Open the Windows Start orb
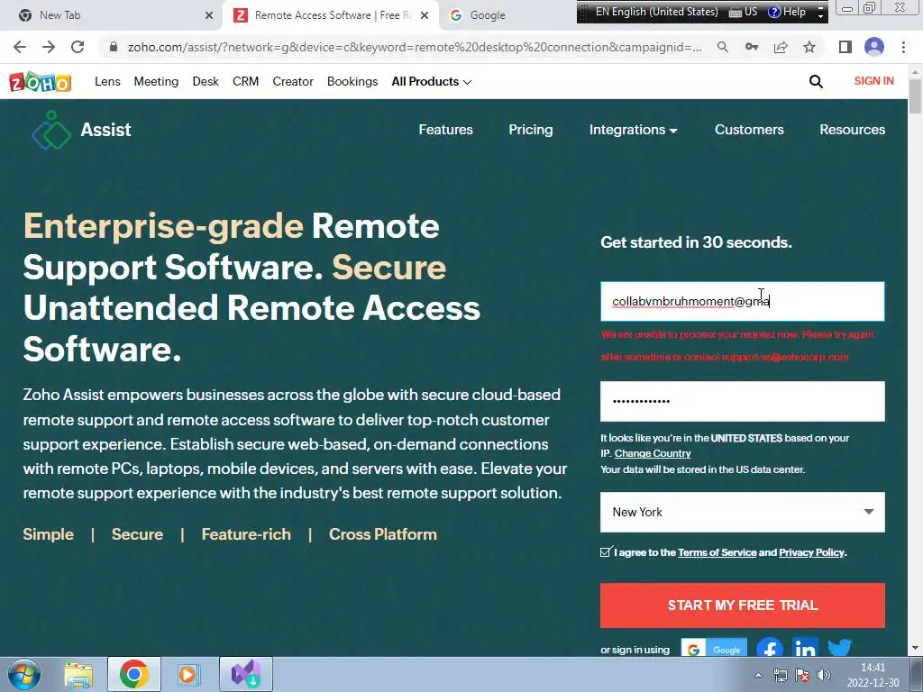This screenshot has width=923, height=692. (x=24, y=674)
